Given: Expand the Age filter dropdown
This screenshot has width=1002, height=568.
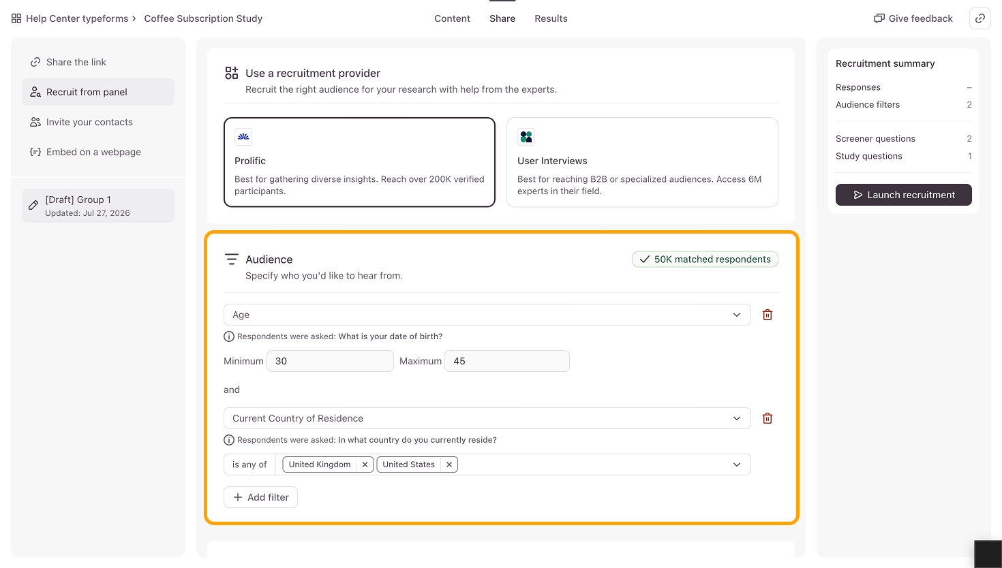Looking at the screenshot, I should point(487,315).
